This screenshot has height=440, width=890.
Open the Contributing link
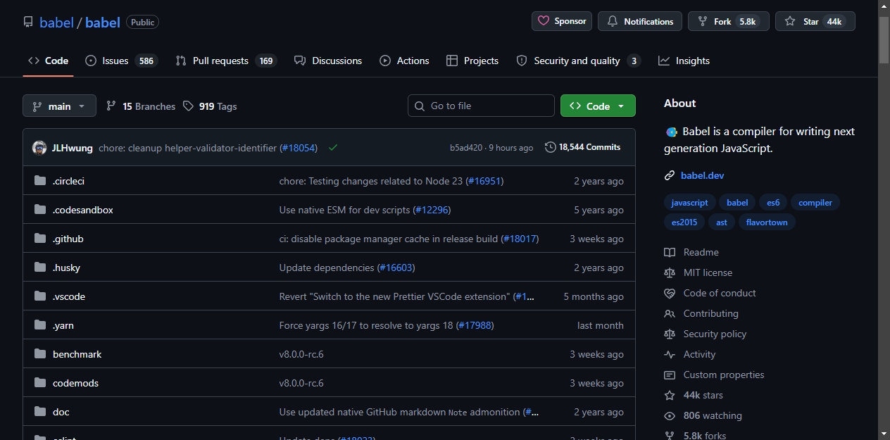coord(701,313)
